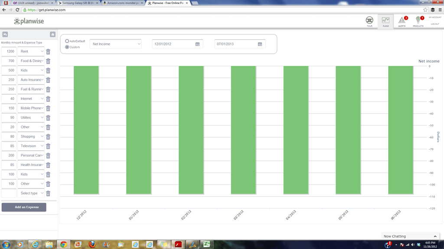This screenshot has height=249, width=444.
Task: Expand the Net Income dropdown
Action: 116,44
